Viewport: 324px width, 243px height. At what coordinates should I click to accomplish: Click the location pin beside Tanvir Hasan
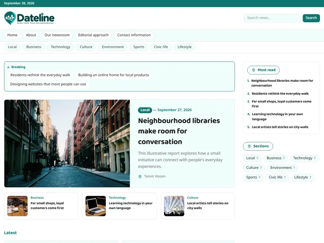[140, 177]
